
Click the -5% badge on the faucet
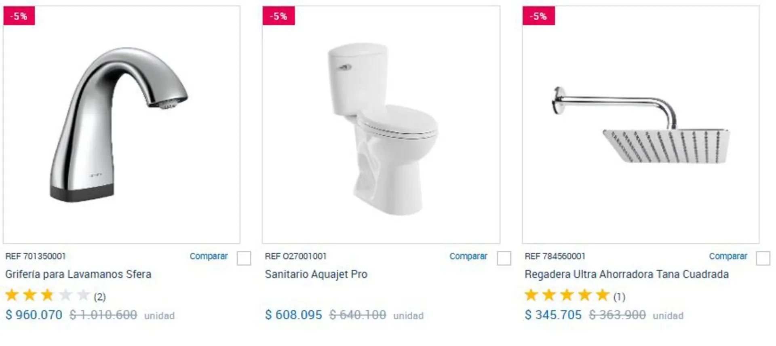[x=19, y=17]
